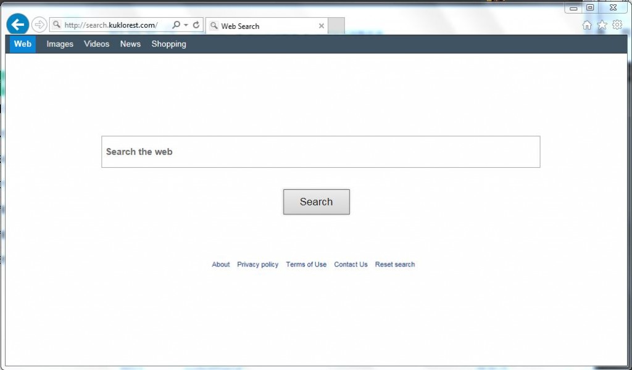Switch to Images search

[60, 44]
